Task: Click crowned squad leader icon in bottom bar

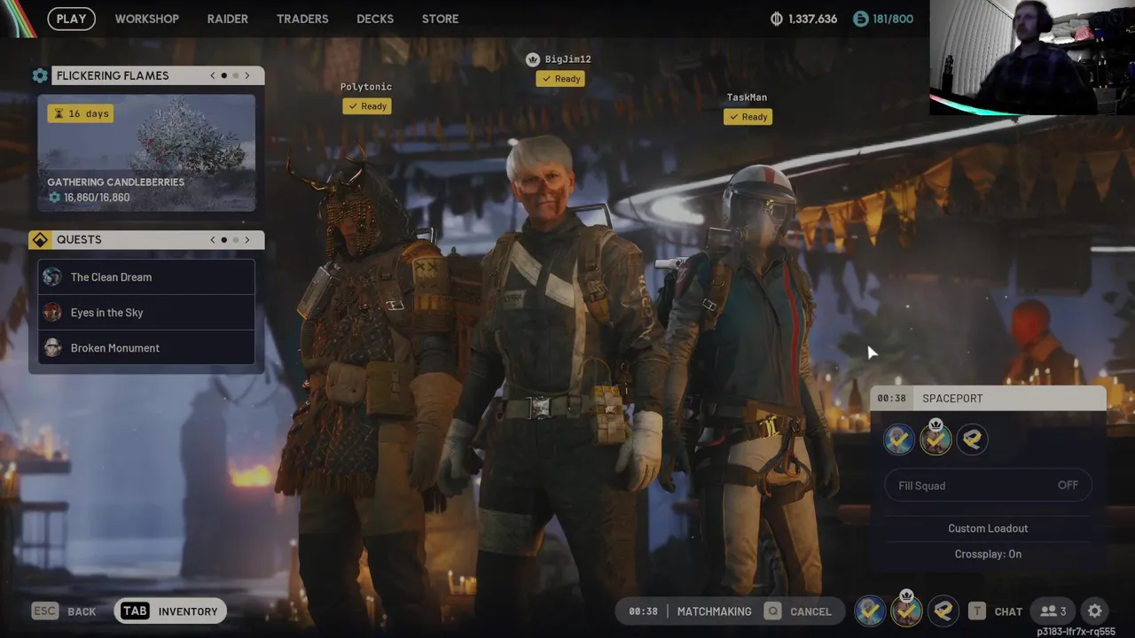Action: pos(906,610)
